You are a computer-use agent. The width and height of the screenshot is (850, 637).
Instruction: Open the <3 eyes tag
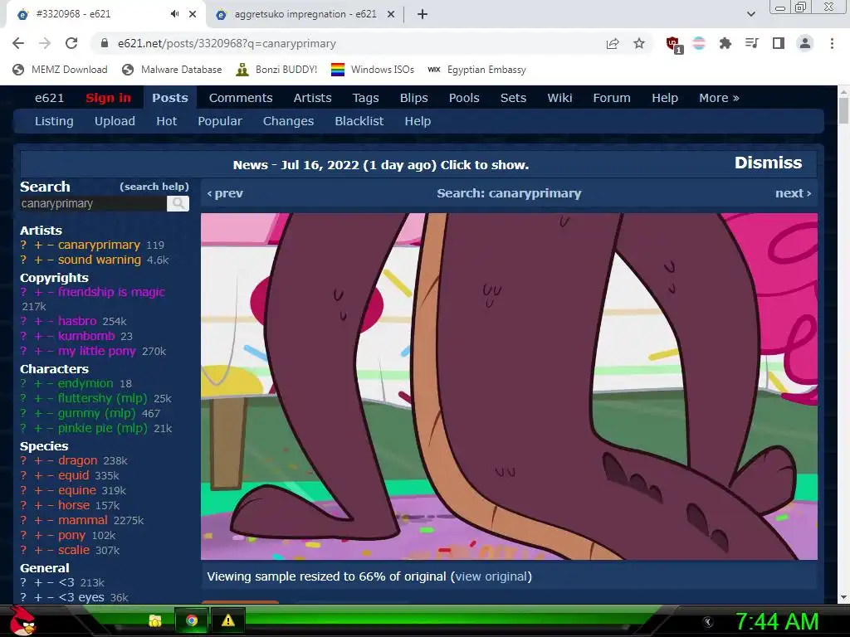tap(81, 597)
